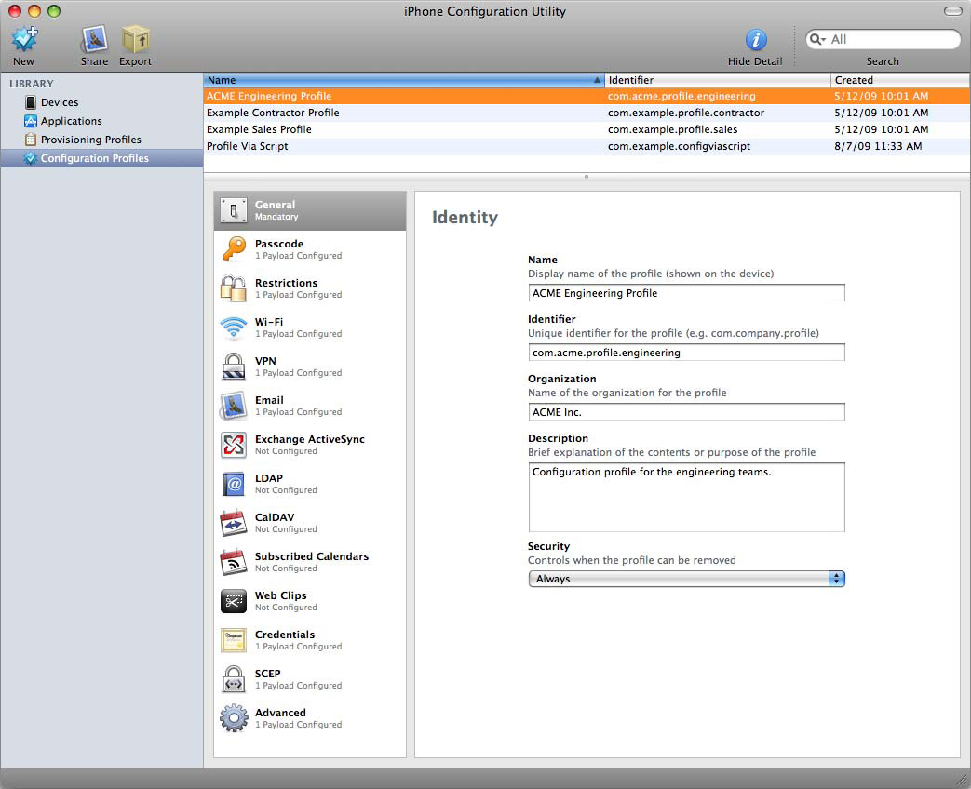The height and width of the screenshot is (789, 971).
Task: Open the LDAP address book icon
Action: point(234,484)
